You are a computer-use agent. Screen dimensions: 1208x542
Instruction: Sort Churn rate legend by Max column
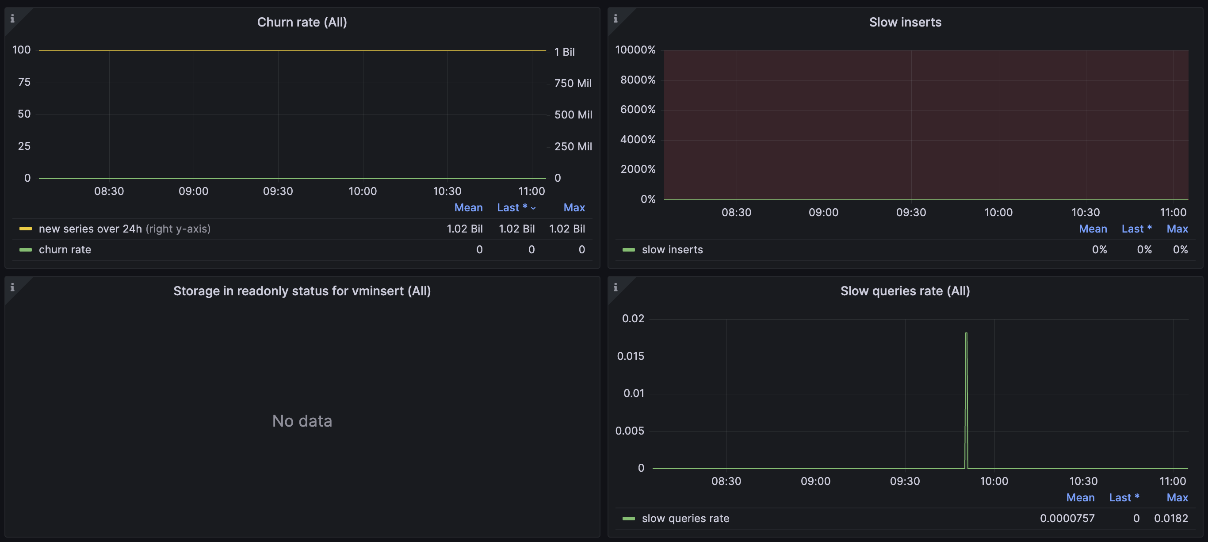(574, 208)
